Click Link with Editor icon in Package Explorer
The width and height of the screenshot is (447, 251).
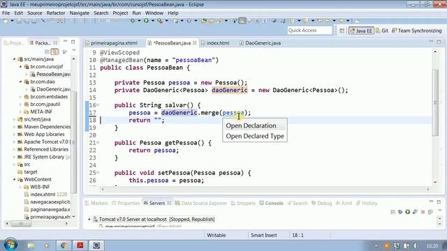pos(54,52)
